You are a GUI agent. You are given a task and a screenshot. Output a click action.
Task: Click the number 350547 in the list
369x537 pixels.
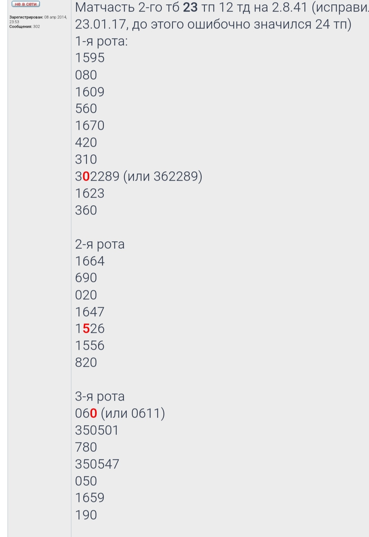click(x=97, y=464)
